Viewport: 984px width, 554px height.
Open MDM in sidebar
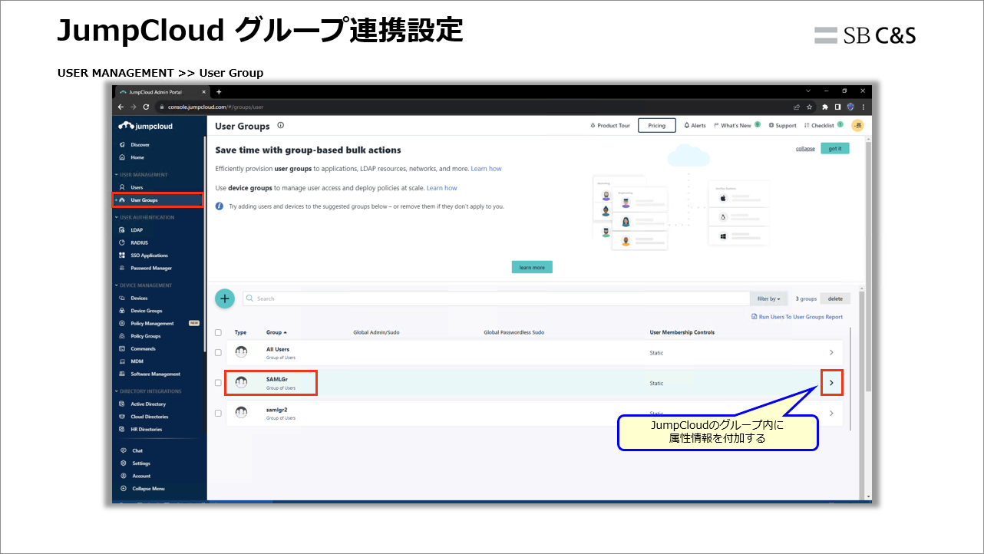pyautogui.click(x=137, y=361)
